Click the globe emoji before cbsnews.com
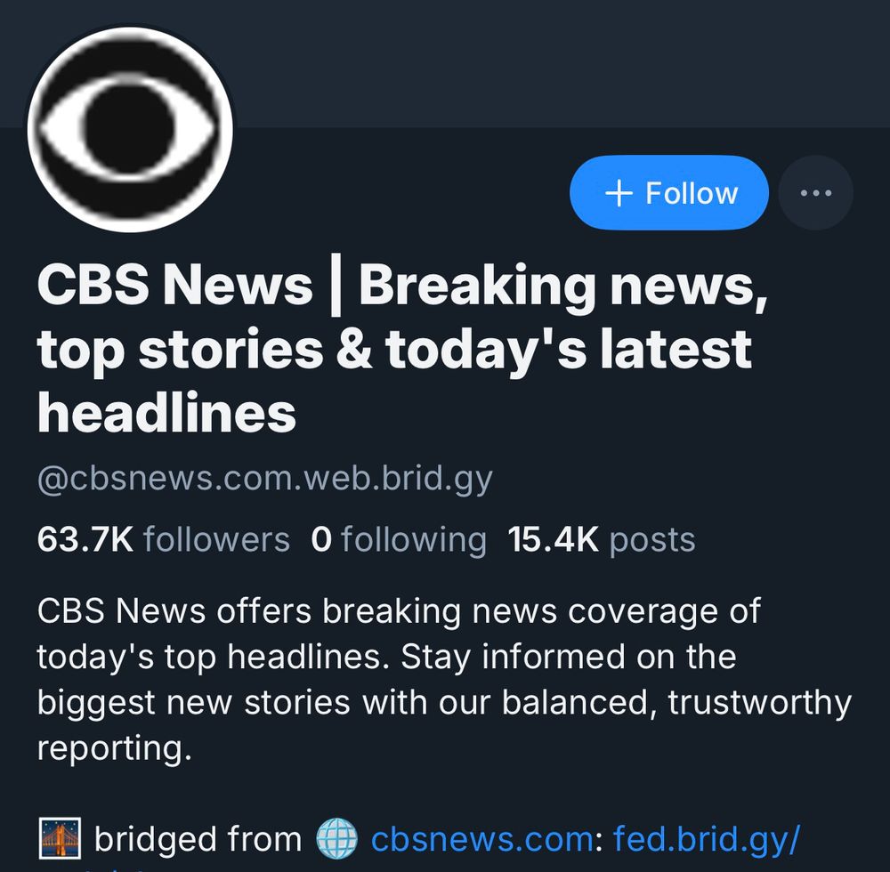Screen dimensions: 890x872 (336, 838)
